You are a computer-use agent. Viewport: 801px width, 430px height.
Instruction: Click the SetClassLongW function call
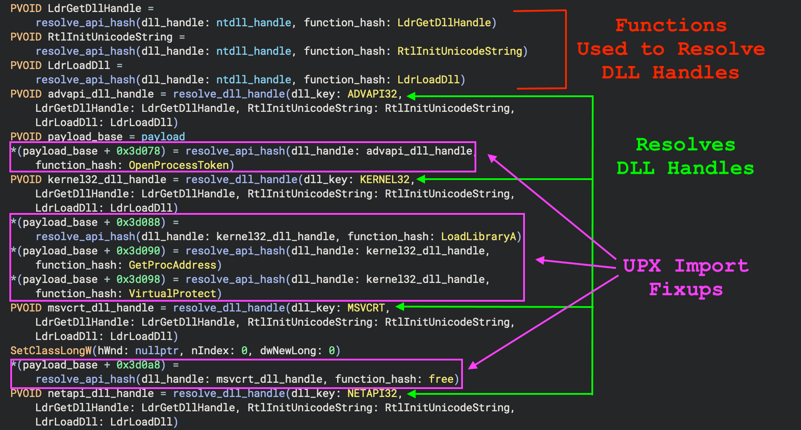51,351
